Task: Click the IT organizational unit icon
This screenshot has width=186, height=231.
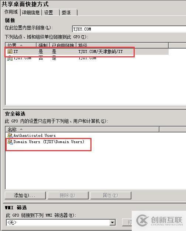Action: (x=10, y=51)
